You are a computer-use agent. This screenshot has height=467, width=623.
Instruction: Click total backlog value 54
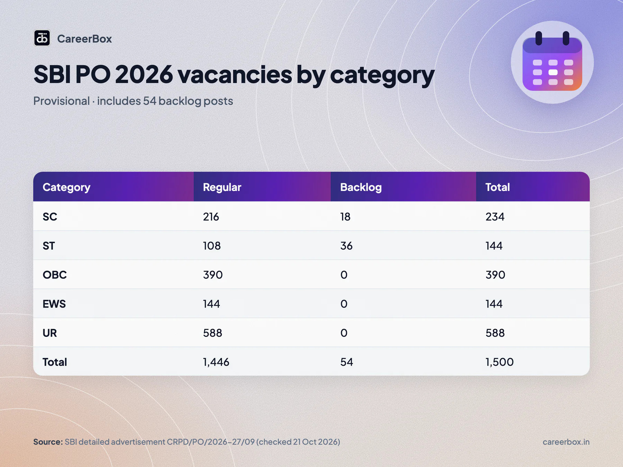click(346, 362)
